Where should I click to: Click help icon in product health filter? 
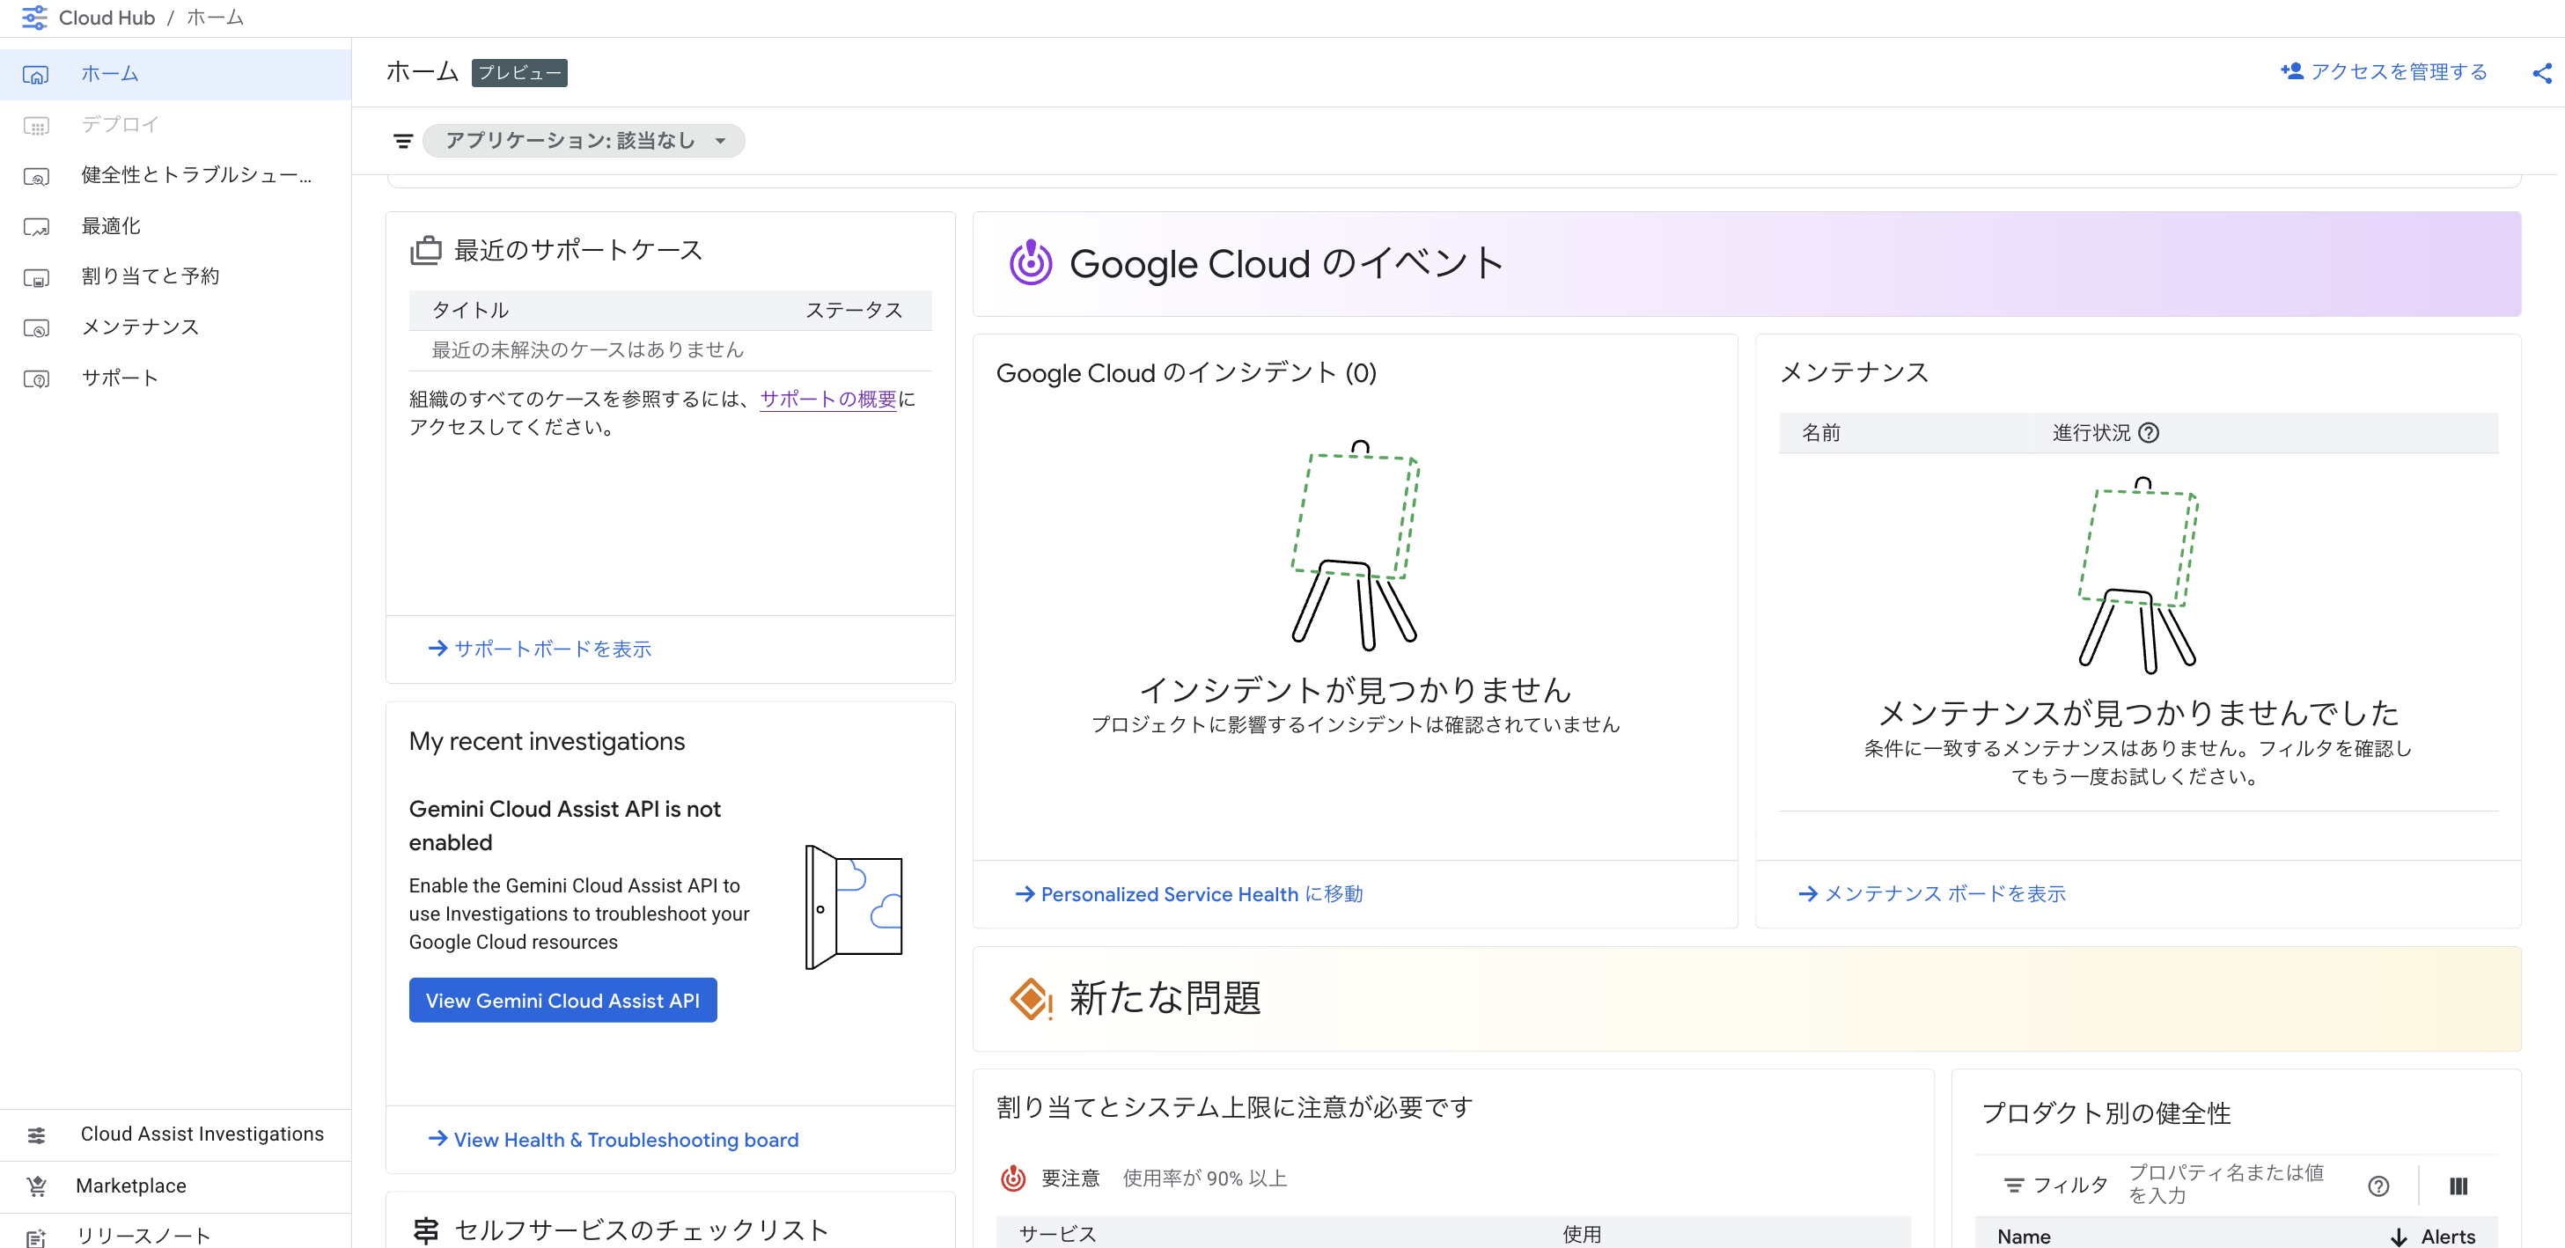tap(2378, 1186)
